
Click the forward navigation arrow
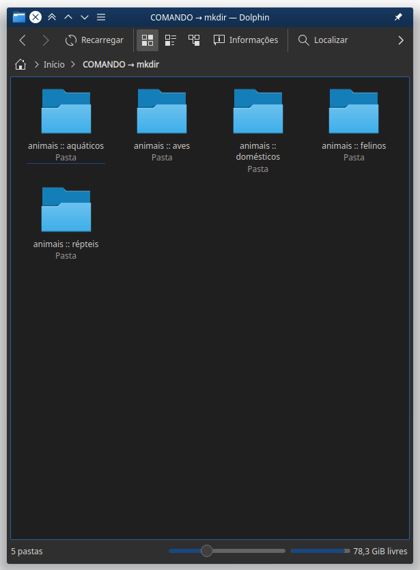click(x=46, y=40)
